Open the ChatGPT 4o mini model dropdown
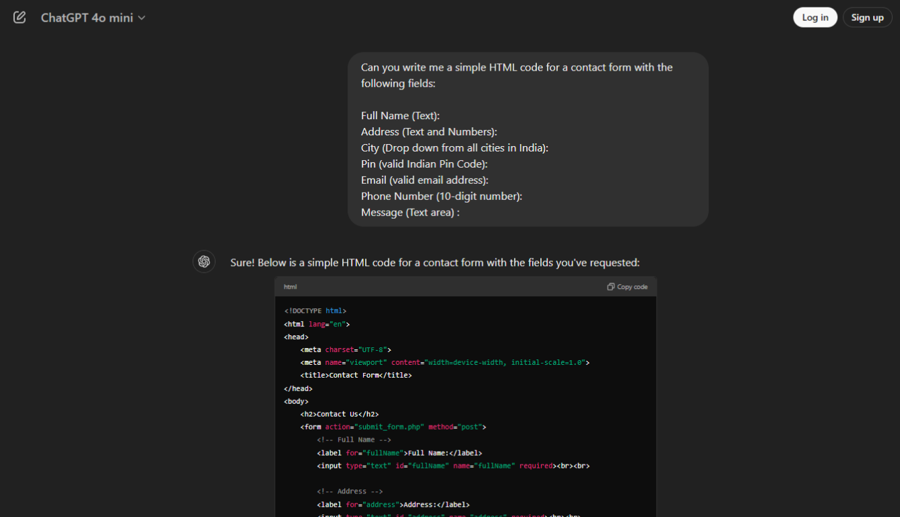900x517 pixels. click(93, 18)
